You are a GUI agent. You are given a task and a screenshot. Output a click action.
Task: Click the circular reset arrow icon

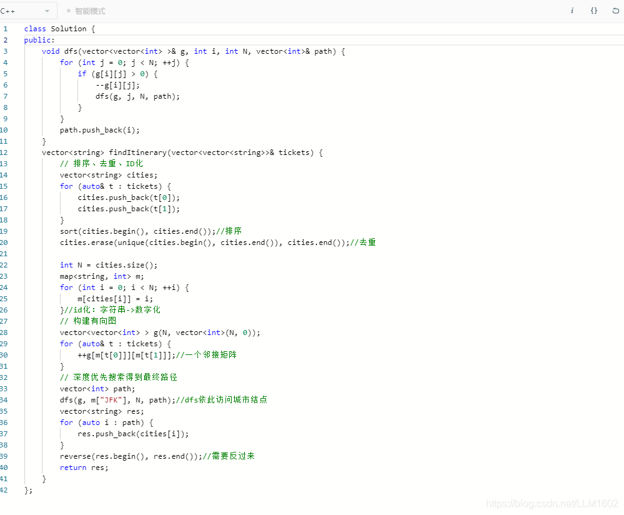pyautogui.click(x=615, y=11)
